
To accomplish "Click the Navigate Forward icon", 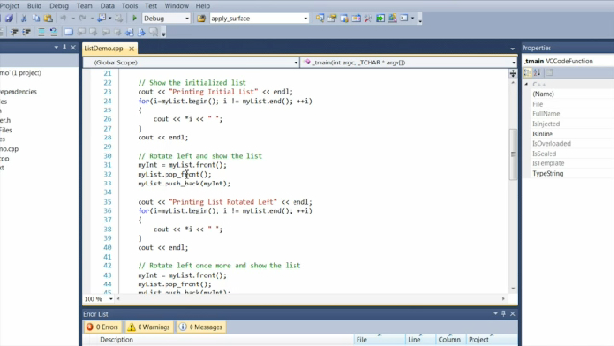I will pyautogui.click(x=119, y=18).
